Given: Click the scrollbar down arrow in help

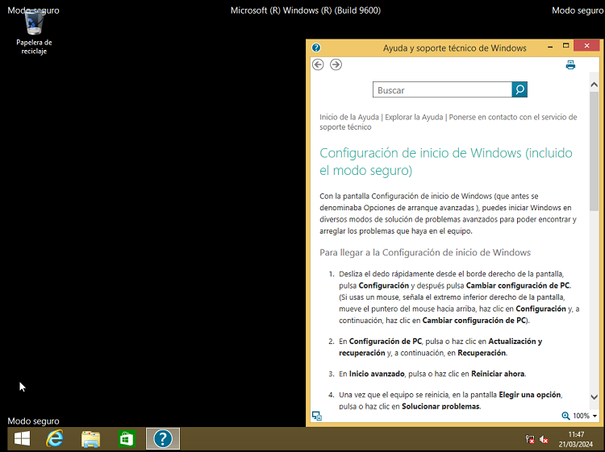Looking at the screenshot, I should click(x=595, y=396).
